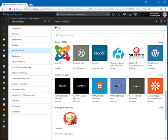Select Compute category

(x=30, y=34)
